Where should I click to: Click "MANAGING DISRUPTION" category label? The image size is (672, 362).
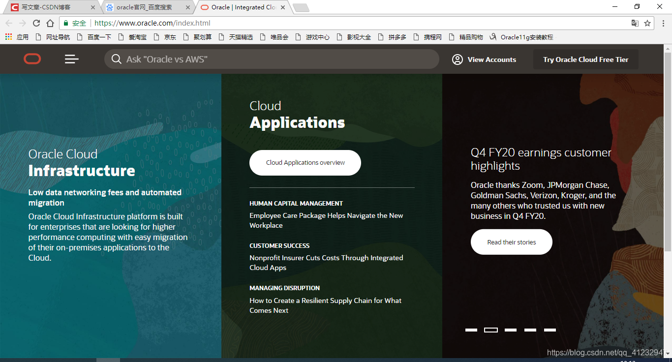285,288
